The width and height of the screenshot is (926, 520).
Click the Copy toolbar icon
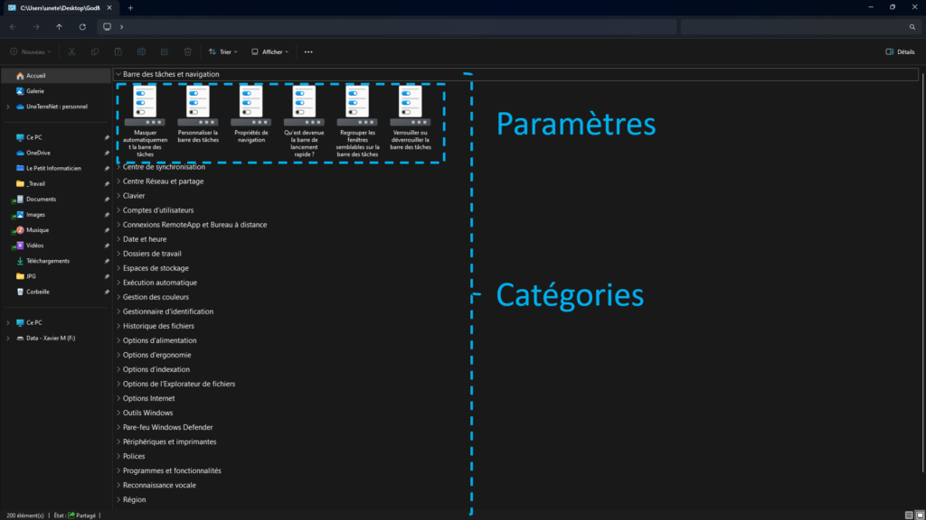(x=95, y=51)
